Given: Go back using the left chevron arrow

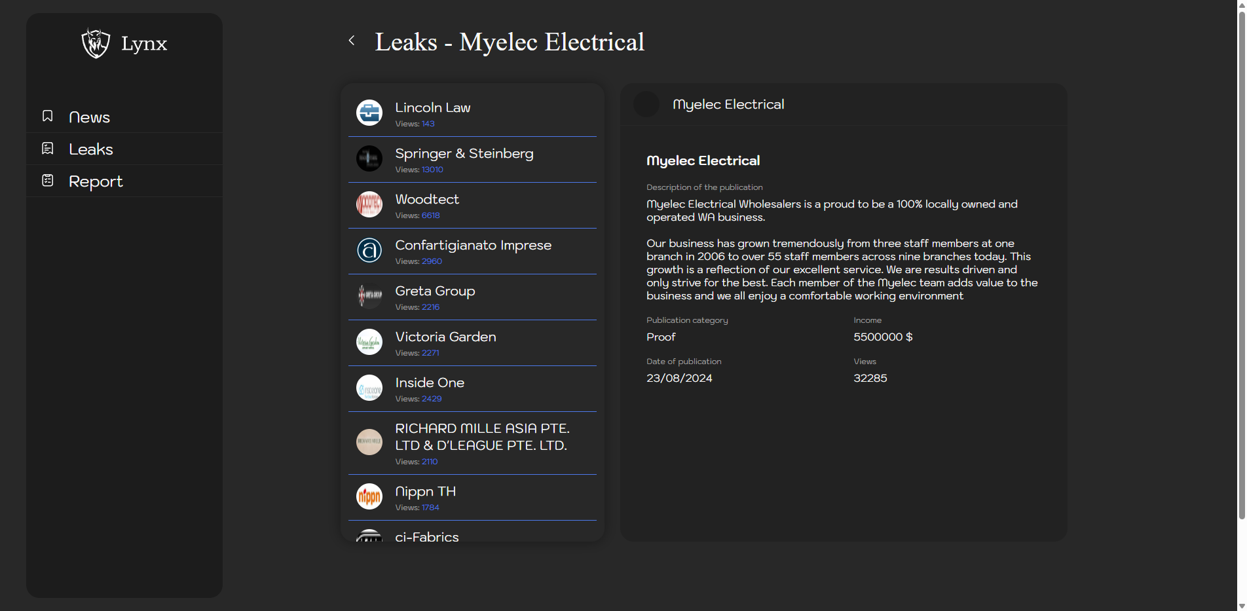Looking at the screenshot, I should pyautogui.click(x=352, y=41).
